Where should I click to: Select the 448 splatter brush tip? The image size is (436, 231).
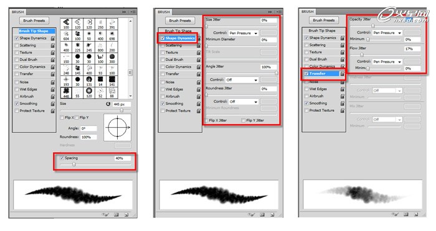[x=66, y=93]
